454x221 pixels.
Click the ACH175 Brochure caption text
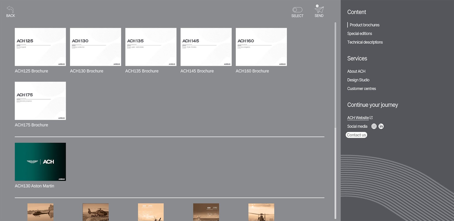click(31, 125)
